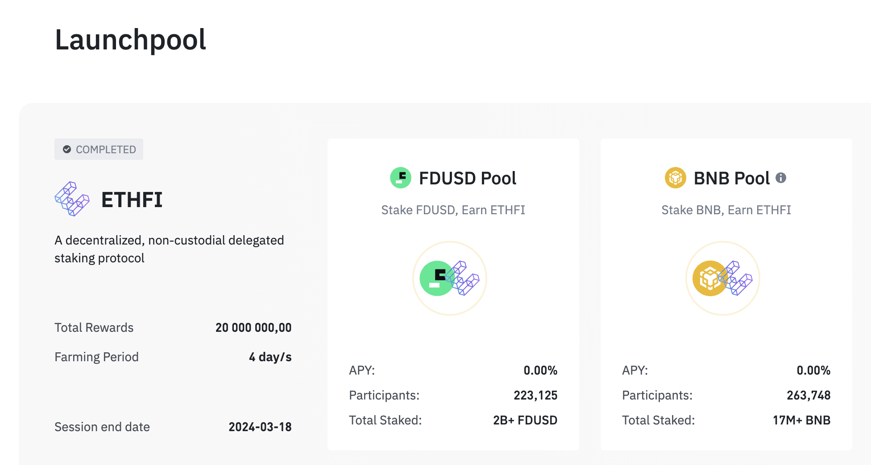The height and width of the screenshot is (465, 871).
Task: Click the checkmark icon in COMPLETED badge
Action: coord(67,149)
